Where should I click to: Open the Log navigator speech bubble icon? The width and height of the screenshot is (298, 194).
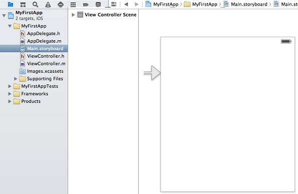pos(98,4)
